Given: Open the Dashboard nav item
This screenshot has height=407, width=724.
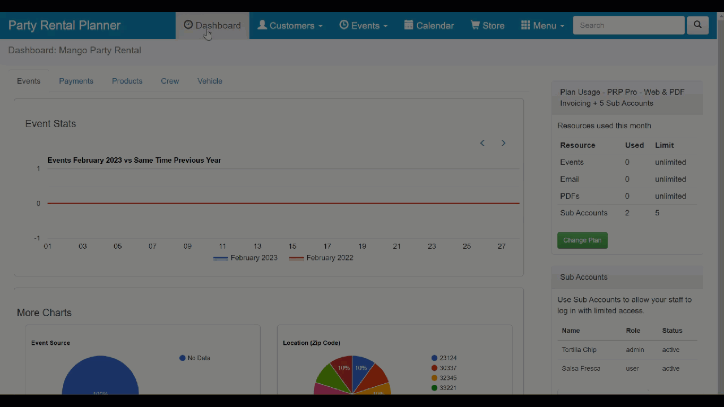Looking at the screenshot, I should tap(213, 25).
